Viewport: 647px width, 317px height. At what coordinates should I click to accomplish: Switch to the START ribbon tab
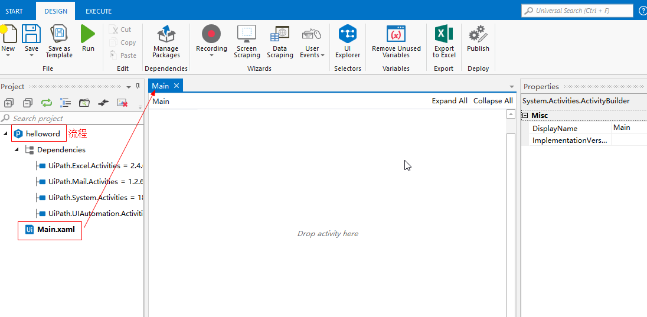(x=14, y=11)
